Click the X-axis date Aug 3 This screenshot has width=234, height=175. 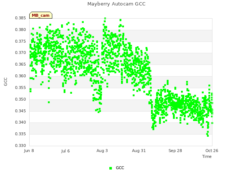point(102,151)
